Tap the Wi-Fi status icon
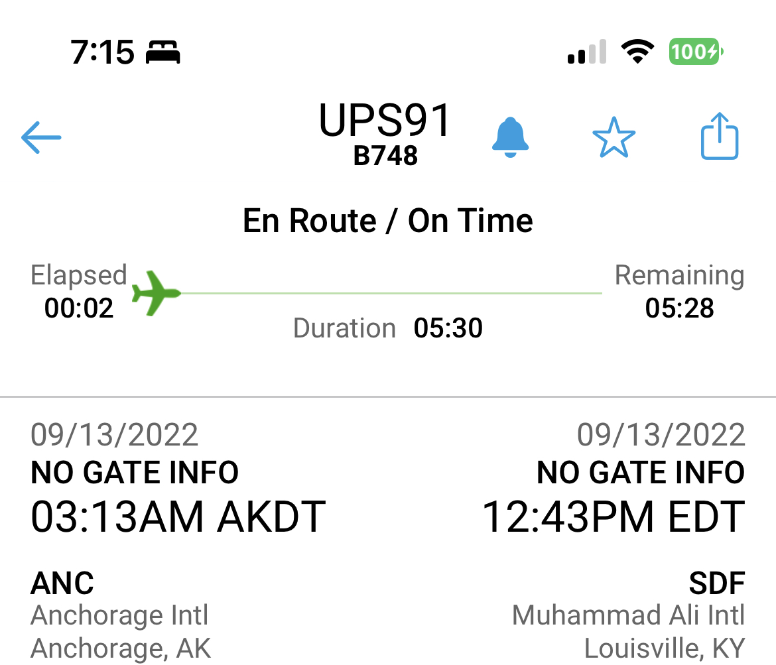The height and width of the screenshot is (665, 776). click(637, 52)
